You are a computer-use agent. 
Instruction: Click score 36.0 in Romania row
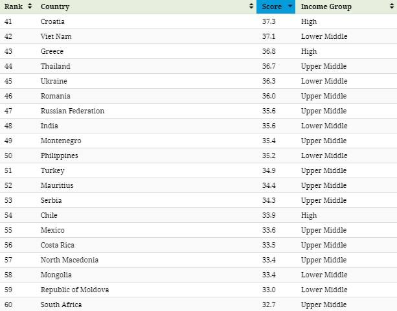[269, 97]
